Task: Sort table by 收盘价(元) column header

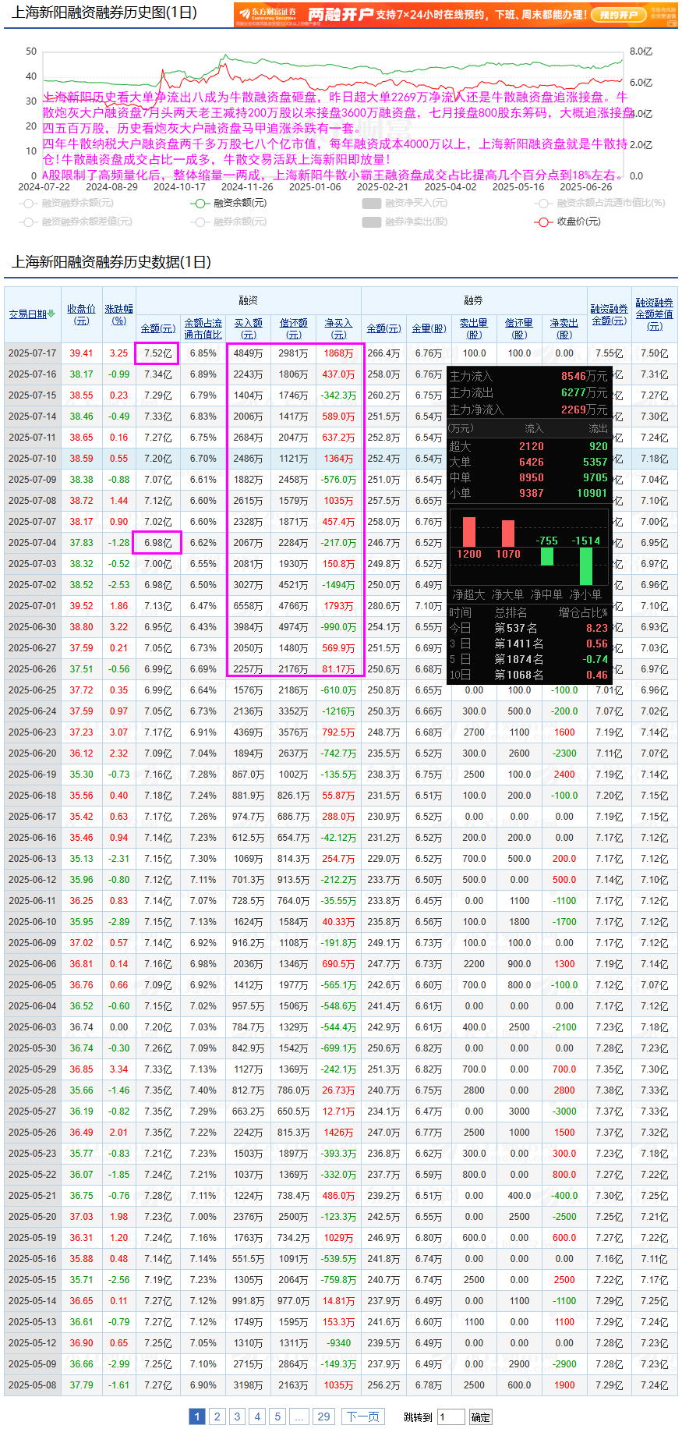Action: tap(81, 314)
